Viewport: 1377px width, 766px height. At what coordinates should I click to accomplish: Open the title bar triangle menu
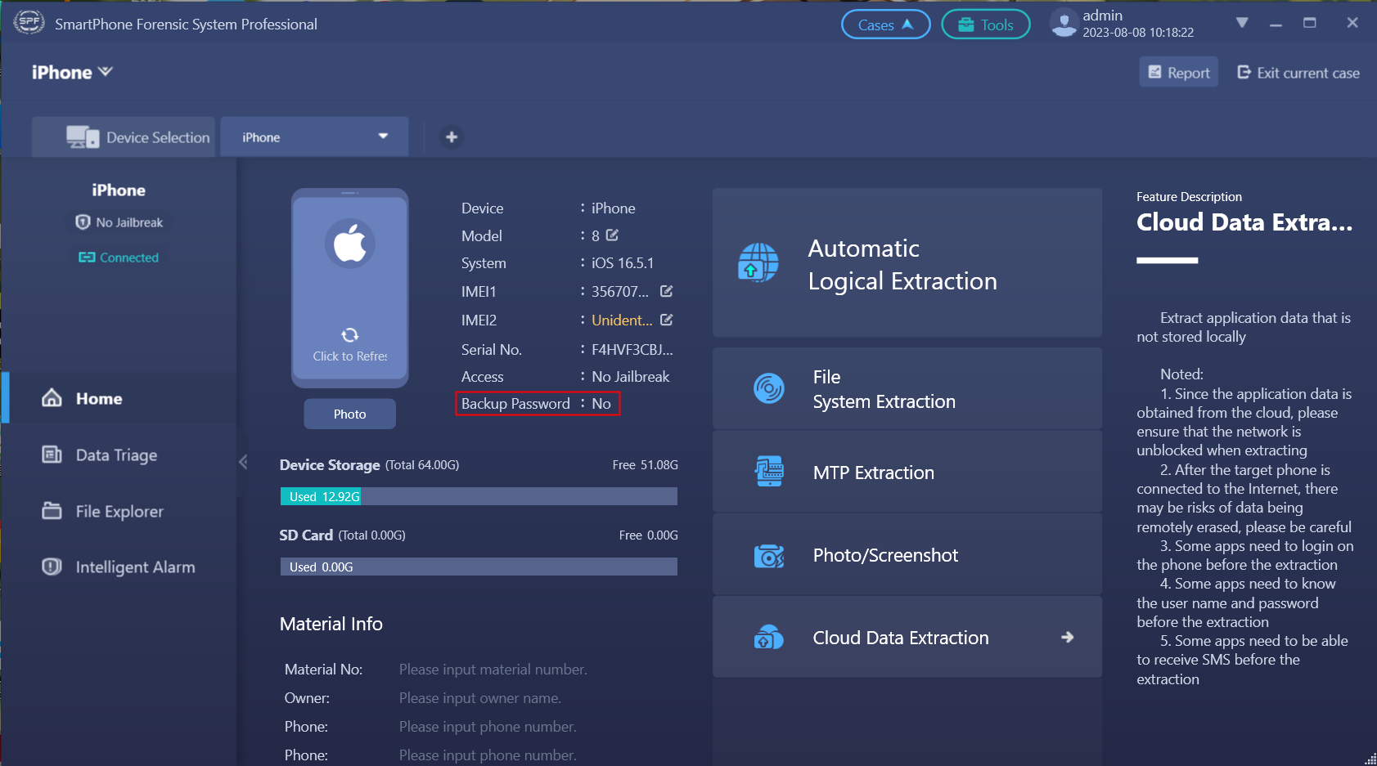1241,23
